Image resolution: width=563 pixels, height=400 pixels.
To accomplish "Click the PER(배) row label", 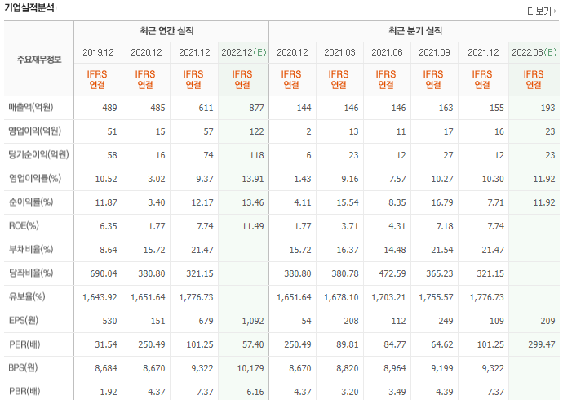I will [x=24, y=344].
